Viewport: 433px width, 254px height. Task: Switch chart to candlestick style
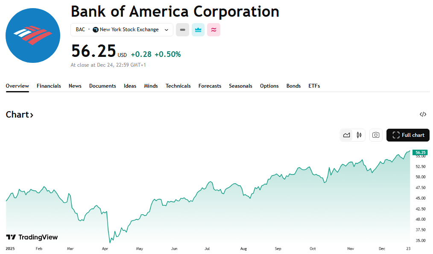359,135
